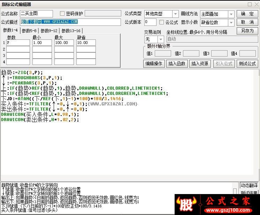Click the row 2 parameter name field
The width and height of the screenshot is (260, 215).
pos(18,49)
